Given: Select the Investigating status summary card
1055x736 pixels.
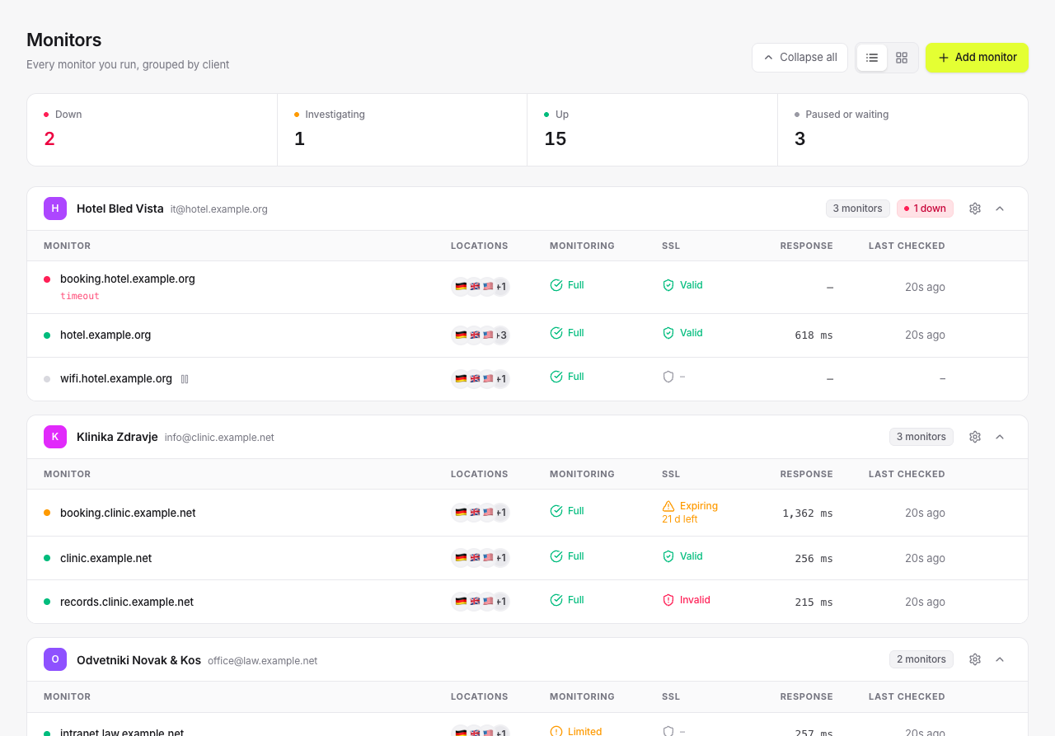Looking at the screenshot, I should (402, 129).
